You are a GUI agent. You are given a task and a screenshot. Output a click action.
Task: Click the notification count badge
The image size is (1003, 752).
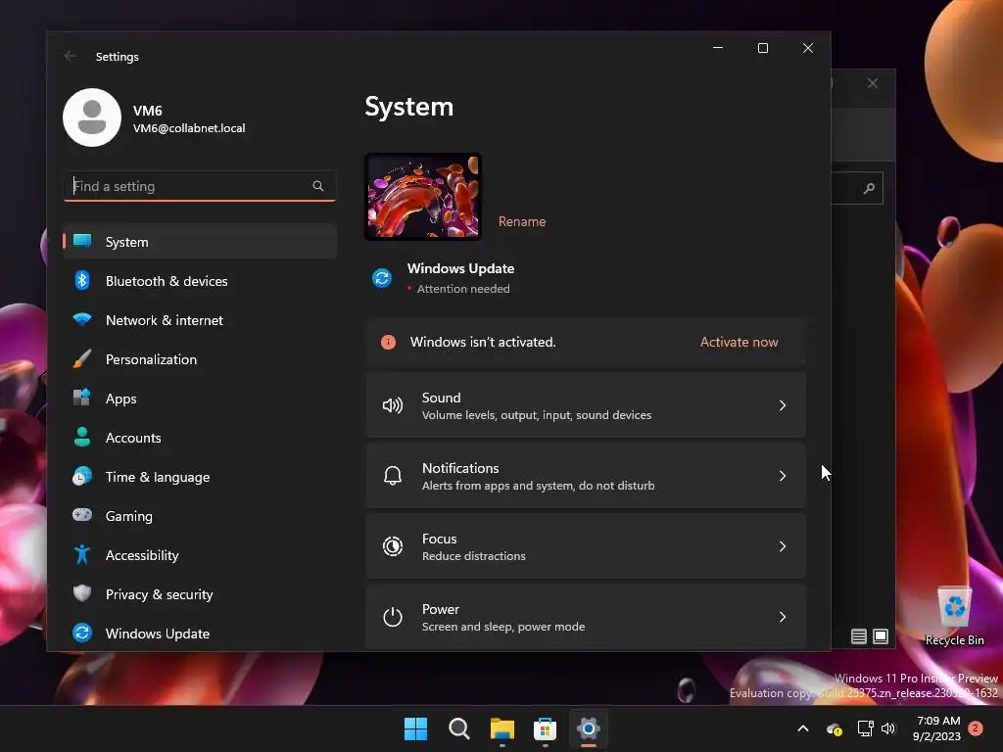click(977, 728)
